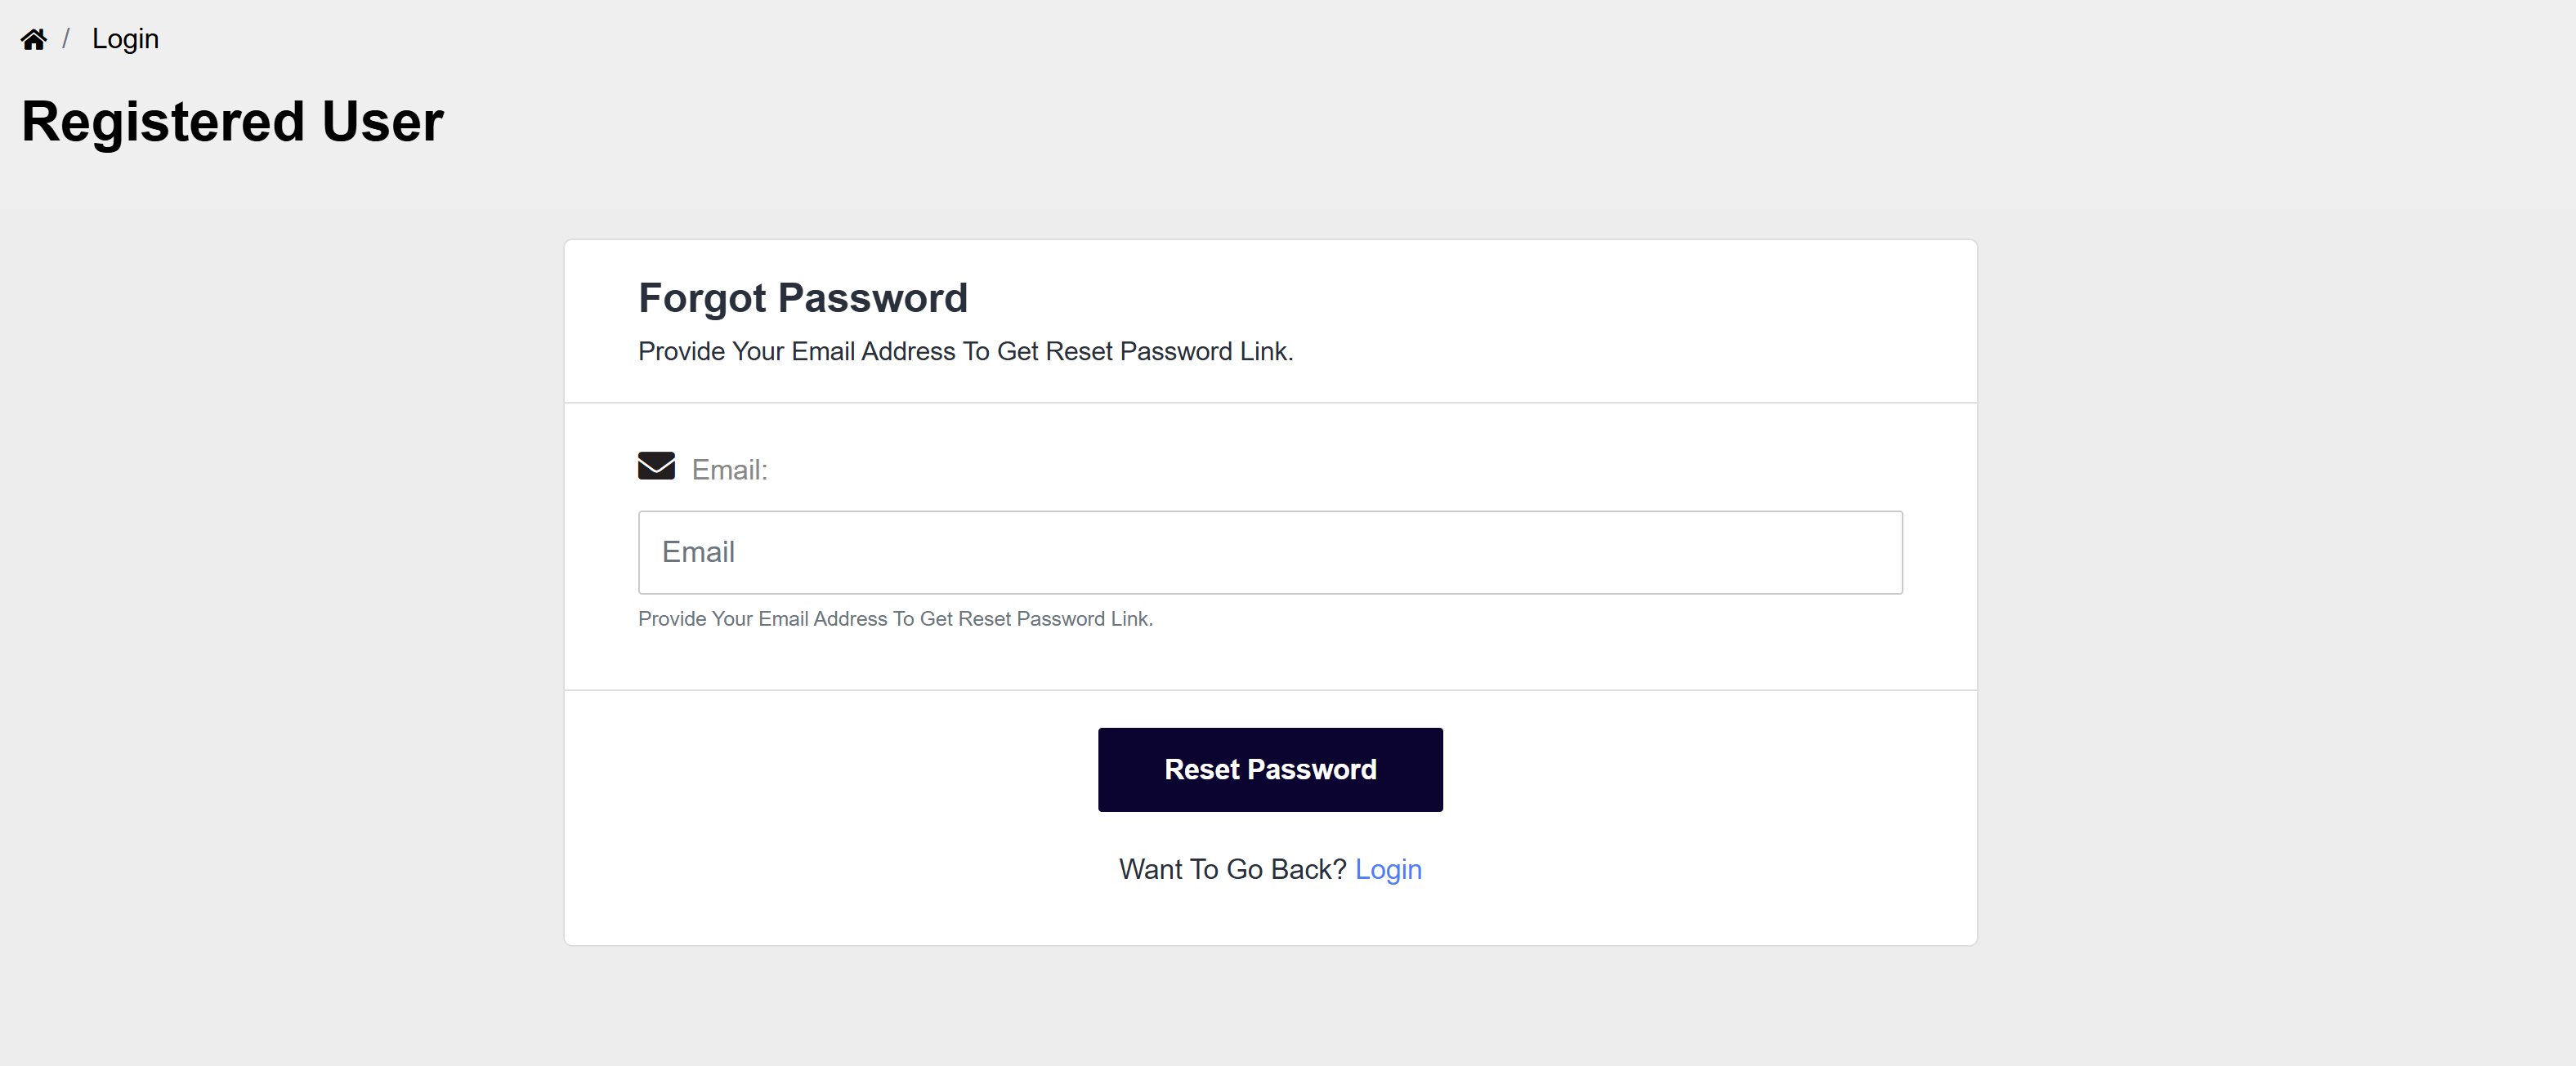Select the envelope icon beside Email label
The image size is (2576, 1066).
pos(656,466)
